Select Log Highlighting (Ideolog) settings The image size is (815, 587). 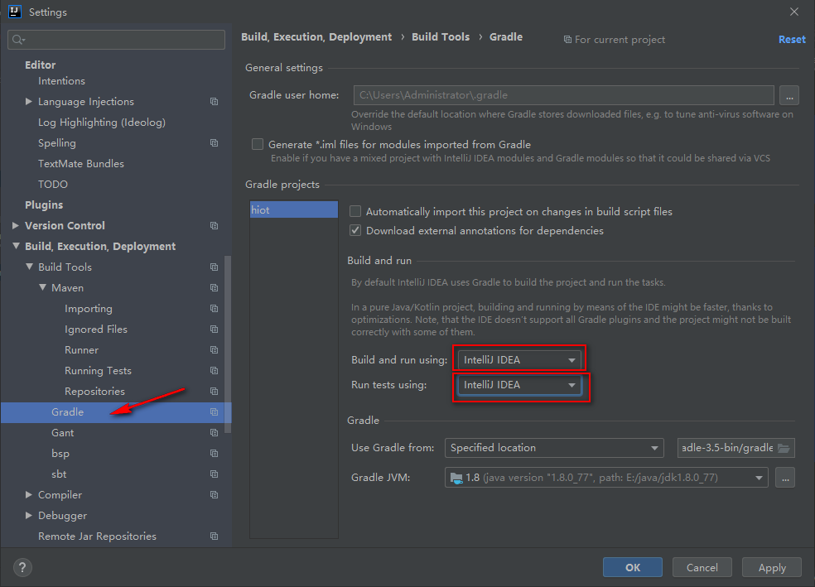click(102, 122)
